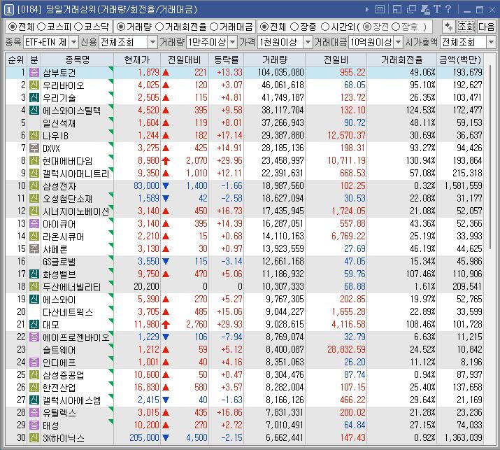Click the vertical scrollbar of the stock list
Screen dimensions: 500x450
pos(490,156)
